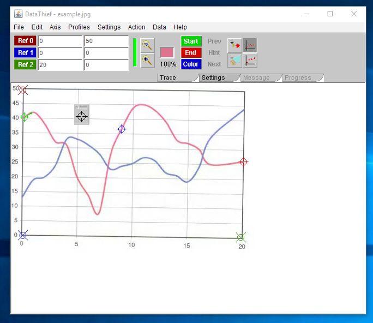Minimize the DataThief window
This screenshot has width=373, height=323.
pos(306,14)
